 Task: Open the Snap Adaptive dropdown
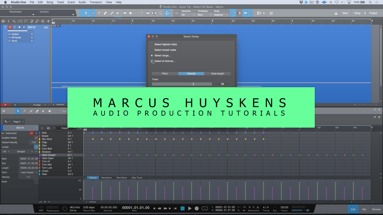tap(221, 15)
